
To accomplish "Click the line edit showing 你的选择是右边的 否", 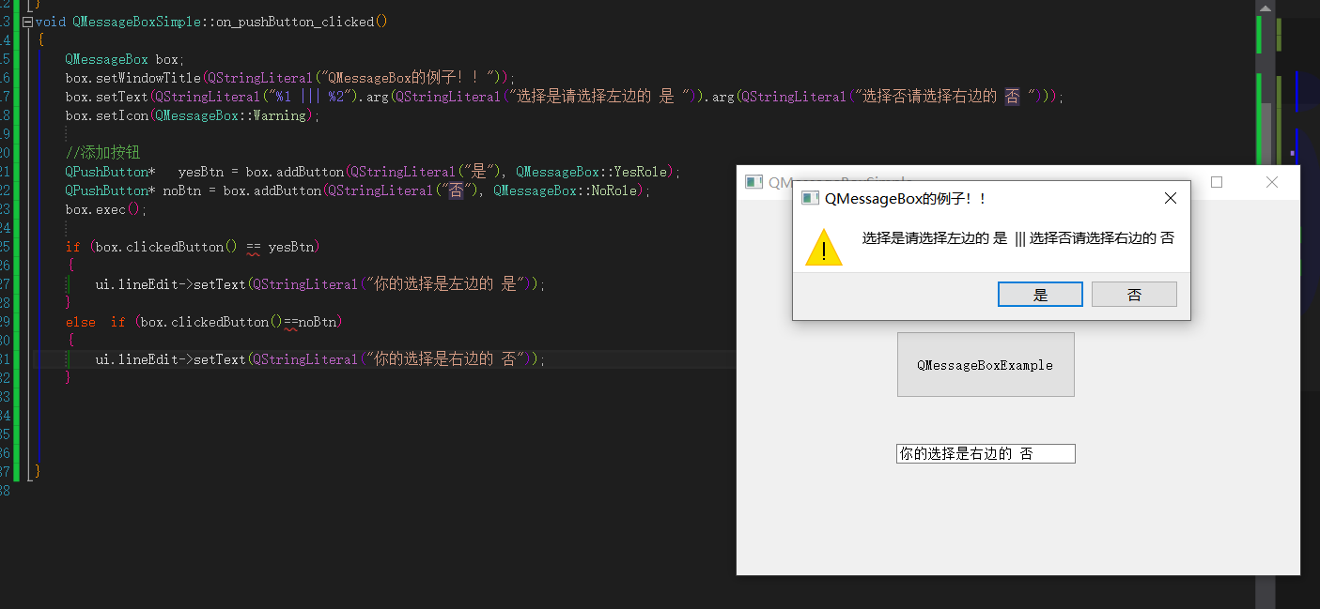I will point(986,454).
